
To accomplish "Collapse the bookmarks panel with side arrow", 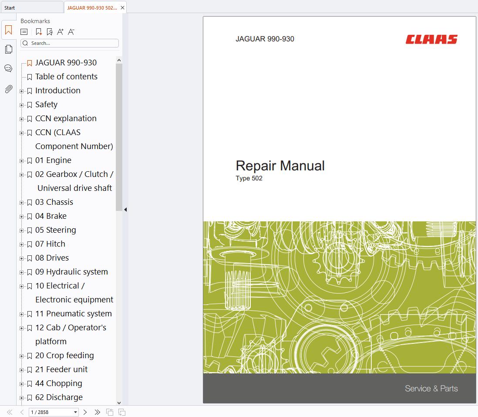I will [125, 210].
